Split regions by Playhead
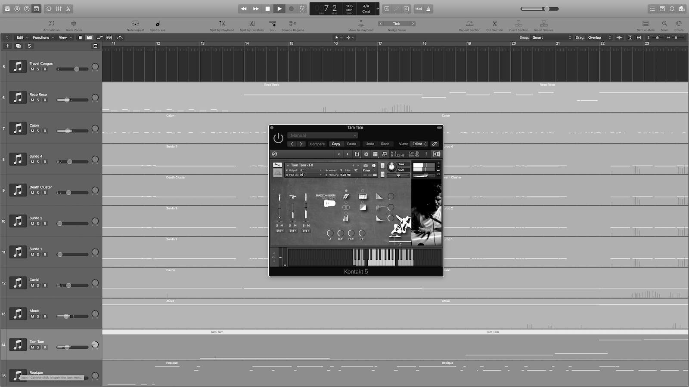Screen dimensions: 689x387 [222, 24]
